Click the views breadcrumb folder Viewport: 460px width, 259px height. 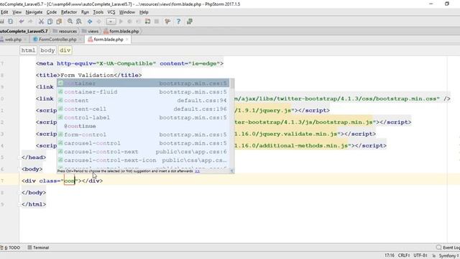(91, 31)
